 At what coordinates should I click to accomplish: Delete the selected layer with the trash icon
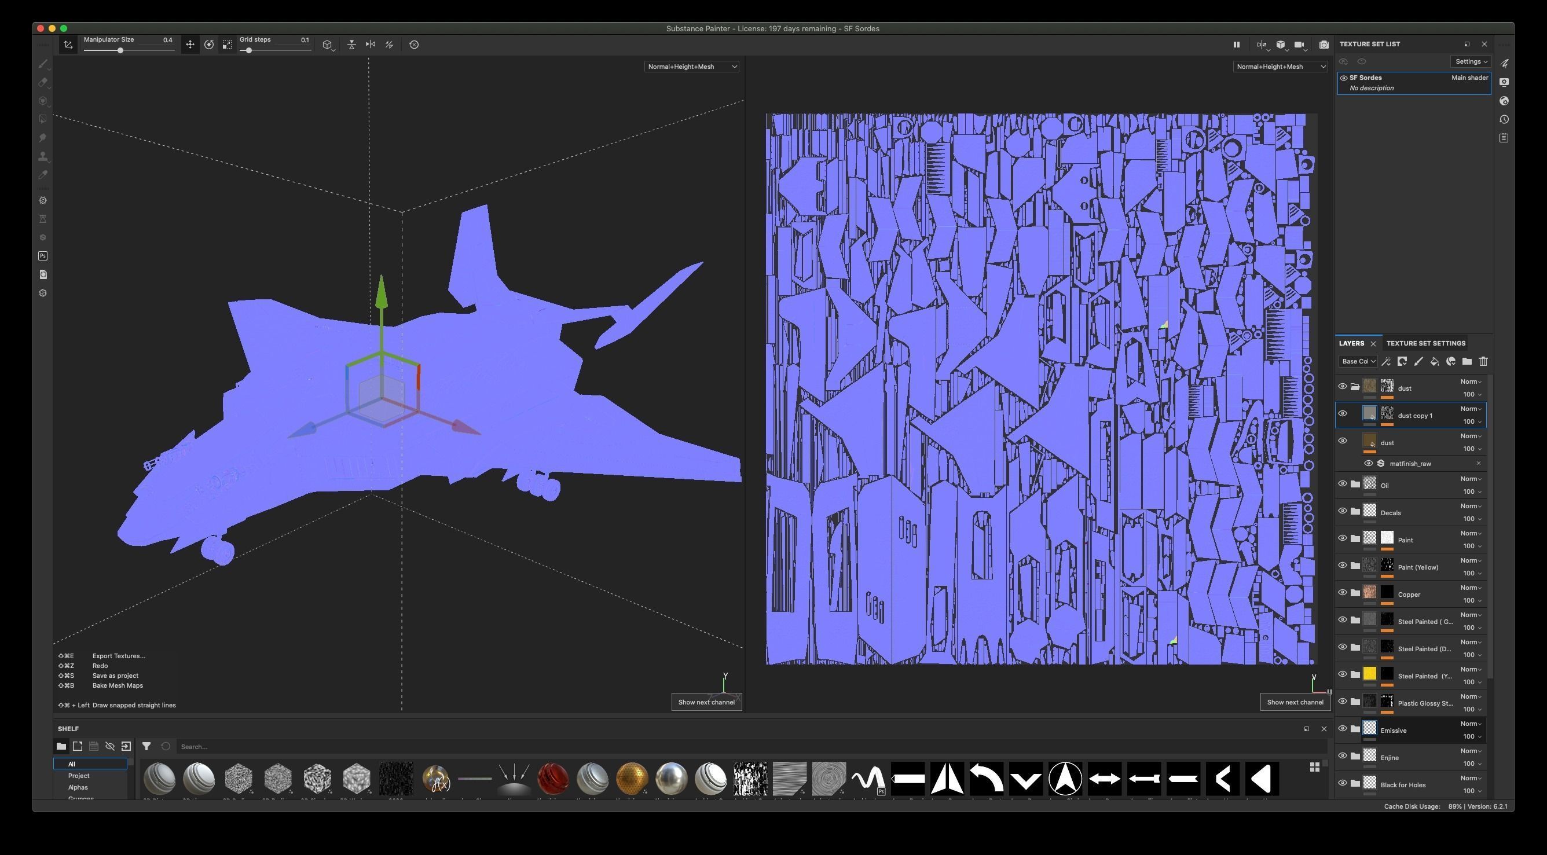(1483, 361)
